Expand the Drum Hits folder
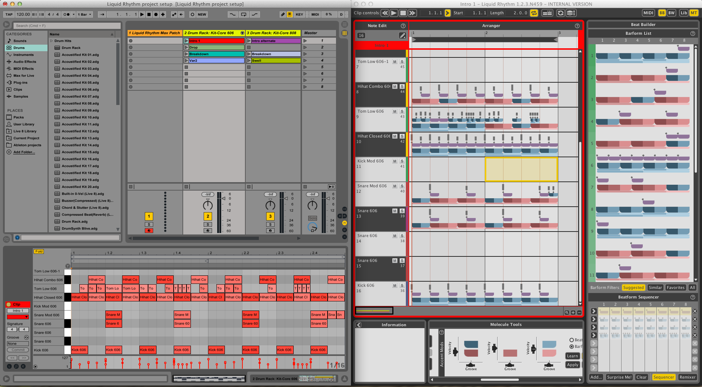The height and width of the screenshot is (387, 702). pyautogui.click(x=52, y=41)
